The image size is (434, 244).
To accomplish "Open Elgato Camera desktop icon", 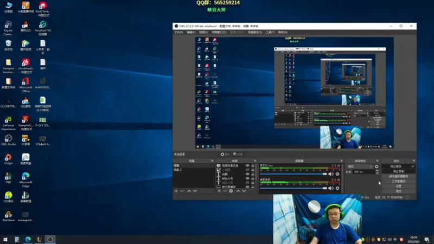I will 8,28.
